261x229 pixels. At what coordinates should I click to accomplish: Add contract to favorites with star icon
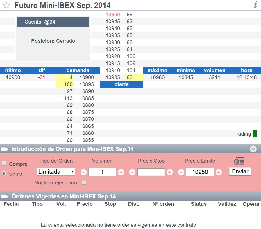(x=6, y=5)
